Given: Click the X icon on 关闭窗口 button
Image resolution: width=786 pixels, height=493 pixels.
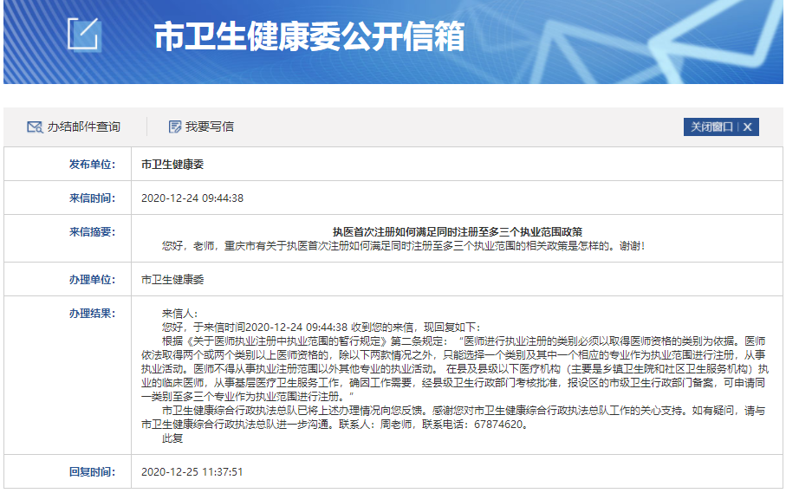Looking at the screenshot, I should (x=747, y=126).
